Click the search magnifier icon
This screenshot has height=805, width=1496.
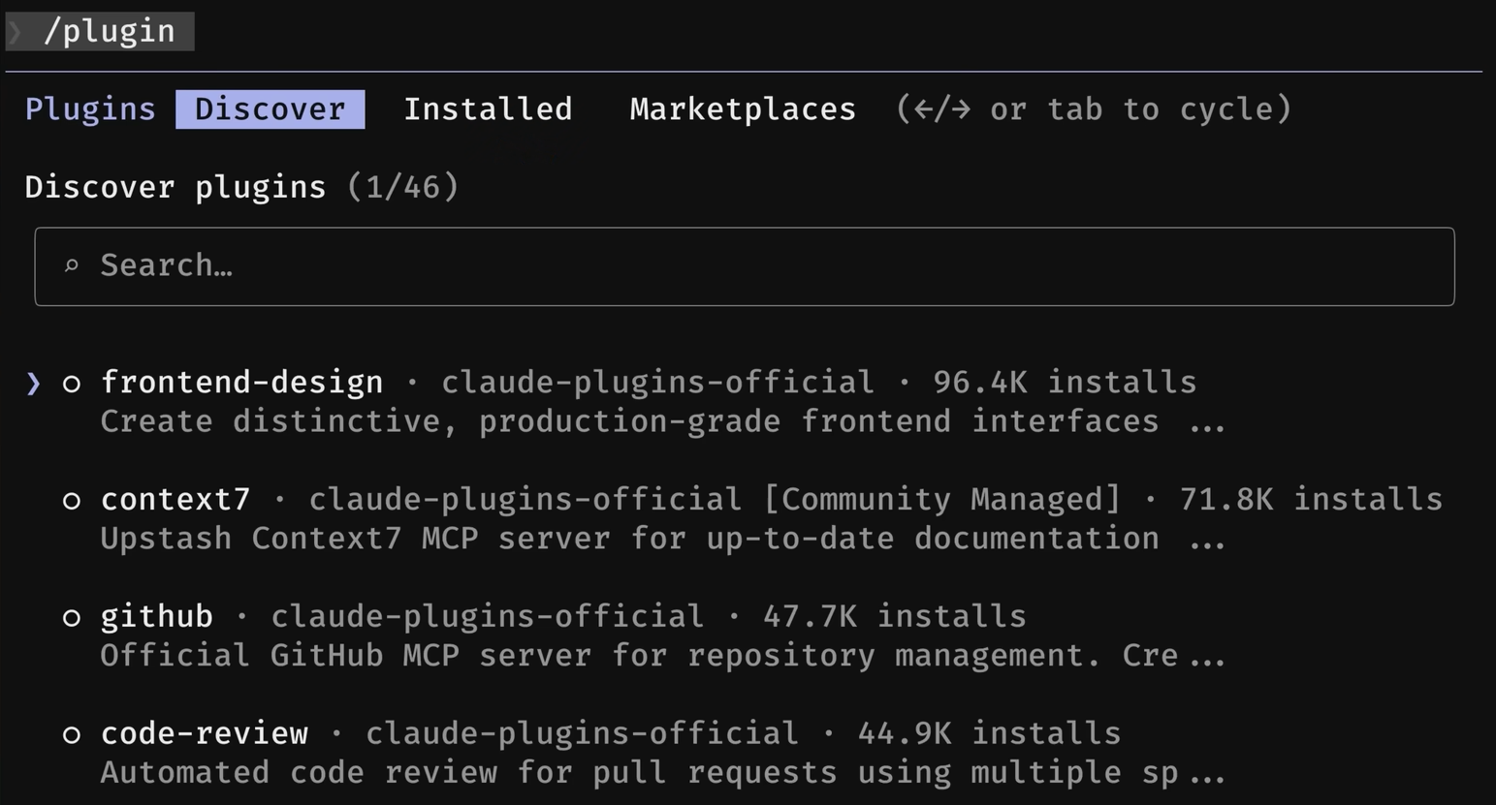[71, 265]
